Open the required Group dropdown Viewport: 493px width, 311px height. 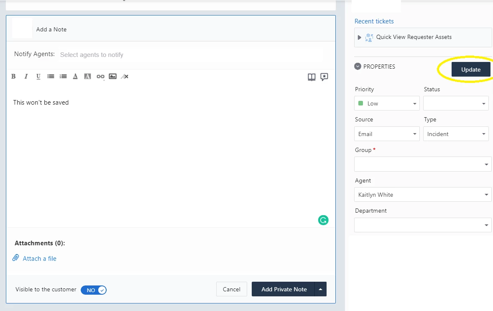[x=423, y=164]
